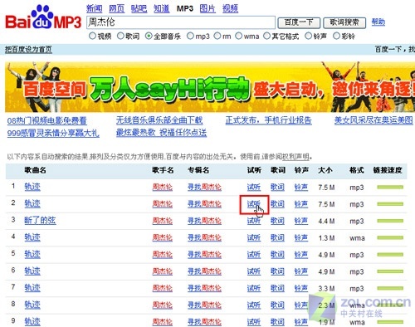415x327 pixels.
Task: Click album 寻找周杰伦 in row 1
Action: point(204,188)
